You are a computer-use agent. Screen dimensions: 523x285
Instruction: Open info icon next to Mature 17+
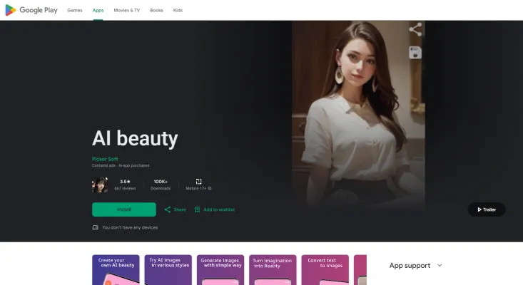tap(210, 189)
